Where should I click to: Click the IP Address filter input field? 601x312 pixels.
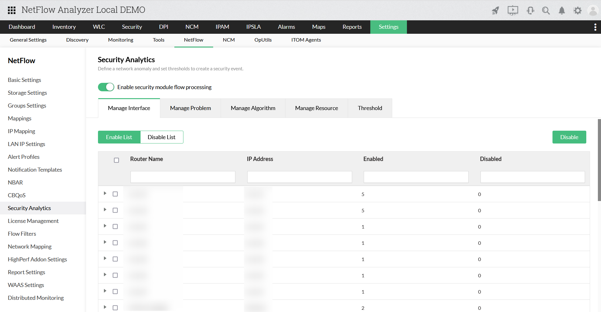(299, 177)
